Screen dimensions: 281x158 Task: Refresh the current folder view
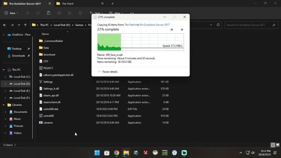(218, 25)
